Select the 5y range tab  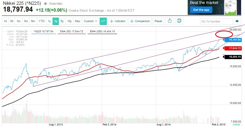(x=62, y=21)
